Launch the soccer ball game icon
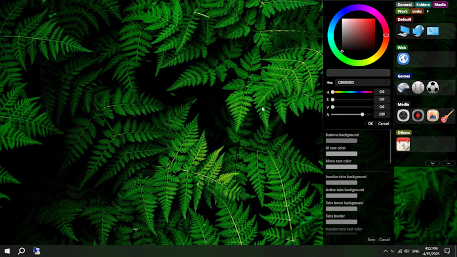Viewport: 457px width, 257px height. point(433,87)
